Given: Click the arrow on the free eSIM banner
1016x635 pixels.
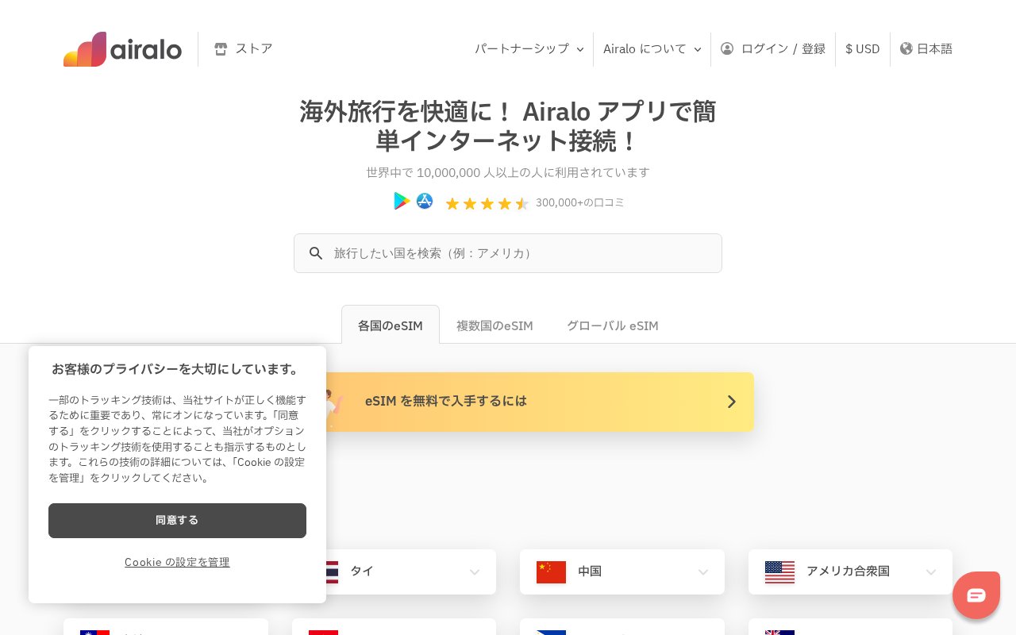Looking at the screenshot, I should [x=732, y=402].
